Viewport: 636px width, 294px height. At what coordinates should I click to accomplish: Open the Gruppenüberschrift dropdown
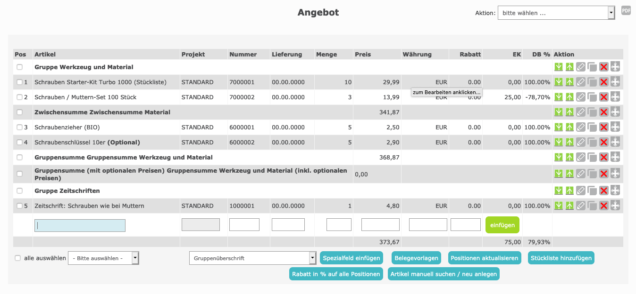[x=252, y=258]
